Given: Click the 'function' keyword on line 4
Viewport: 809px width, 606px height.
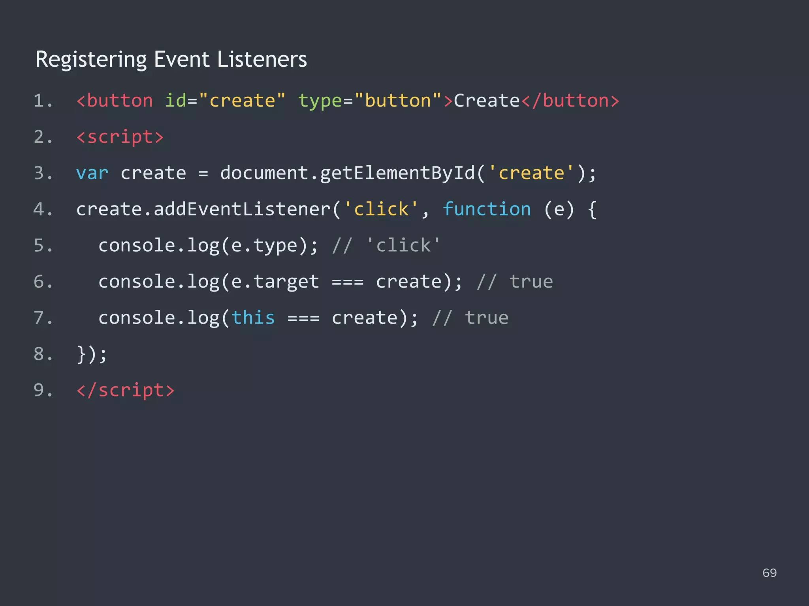Looking at the screenshot, I should 487,209.
